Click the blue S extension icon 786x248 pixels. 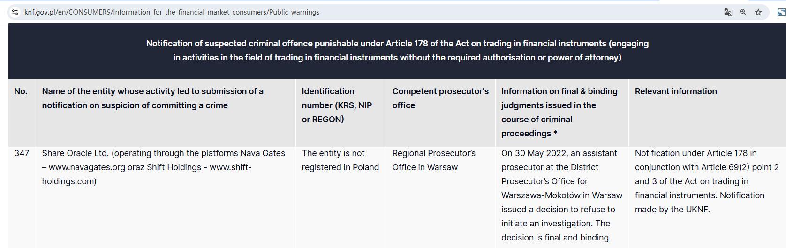pyautogui.click(x=781, y=12)
